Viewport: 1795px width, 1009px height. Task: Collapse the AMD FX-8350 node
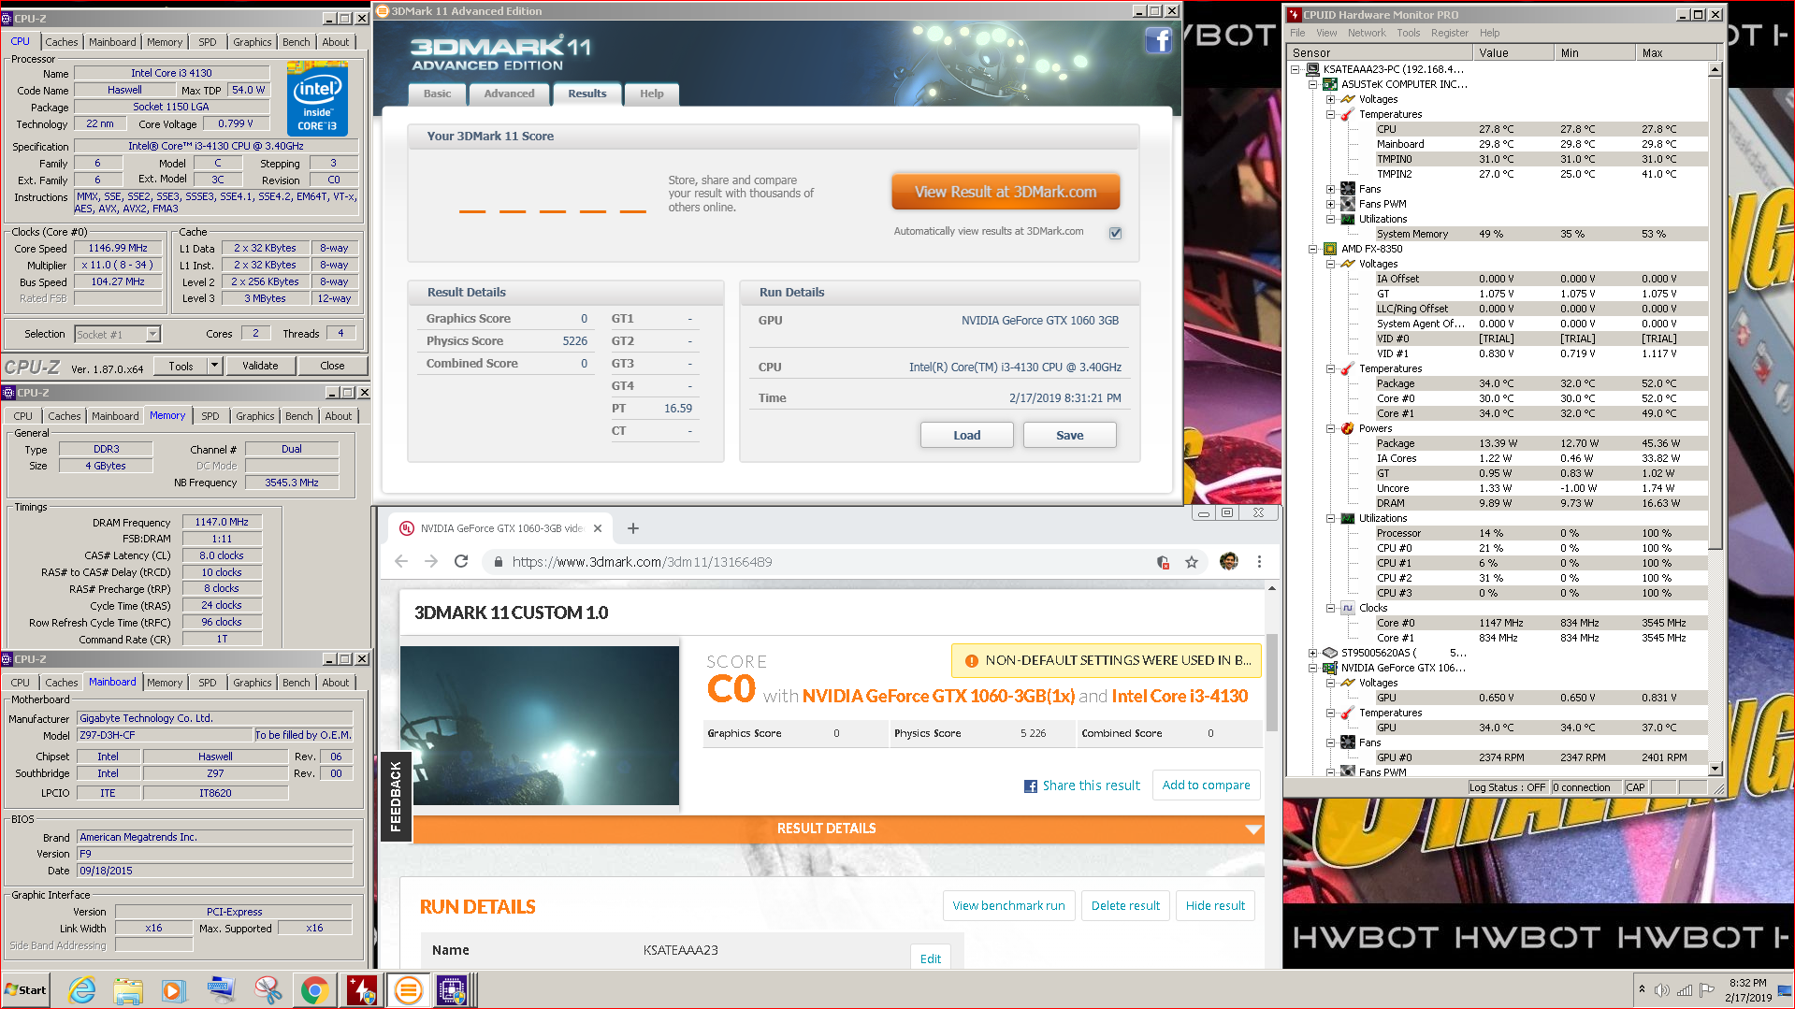1312,249
